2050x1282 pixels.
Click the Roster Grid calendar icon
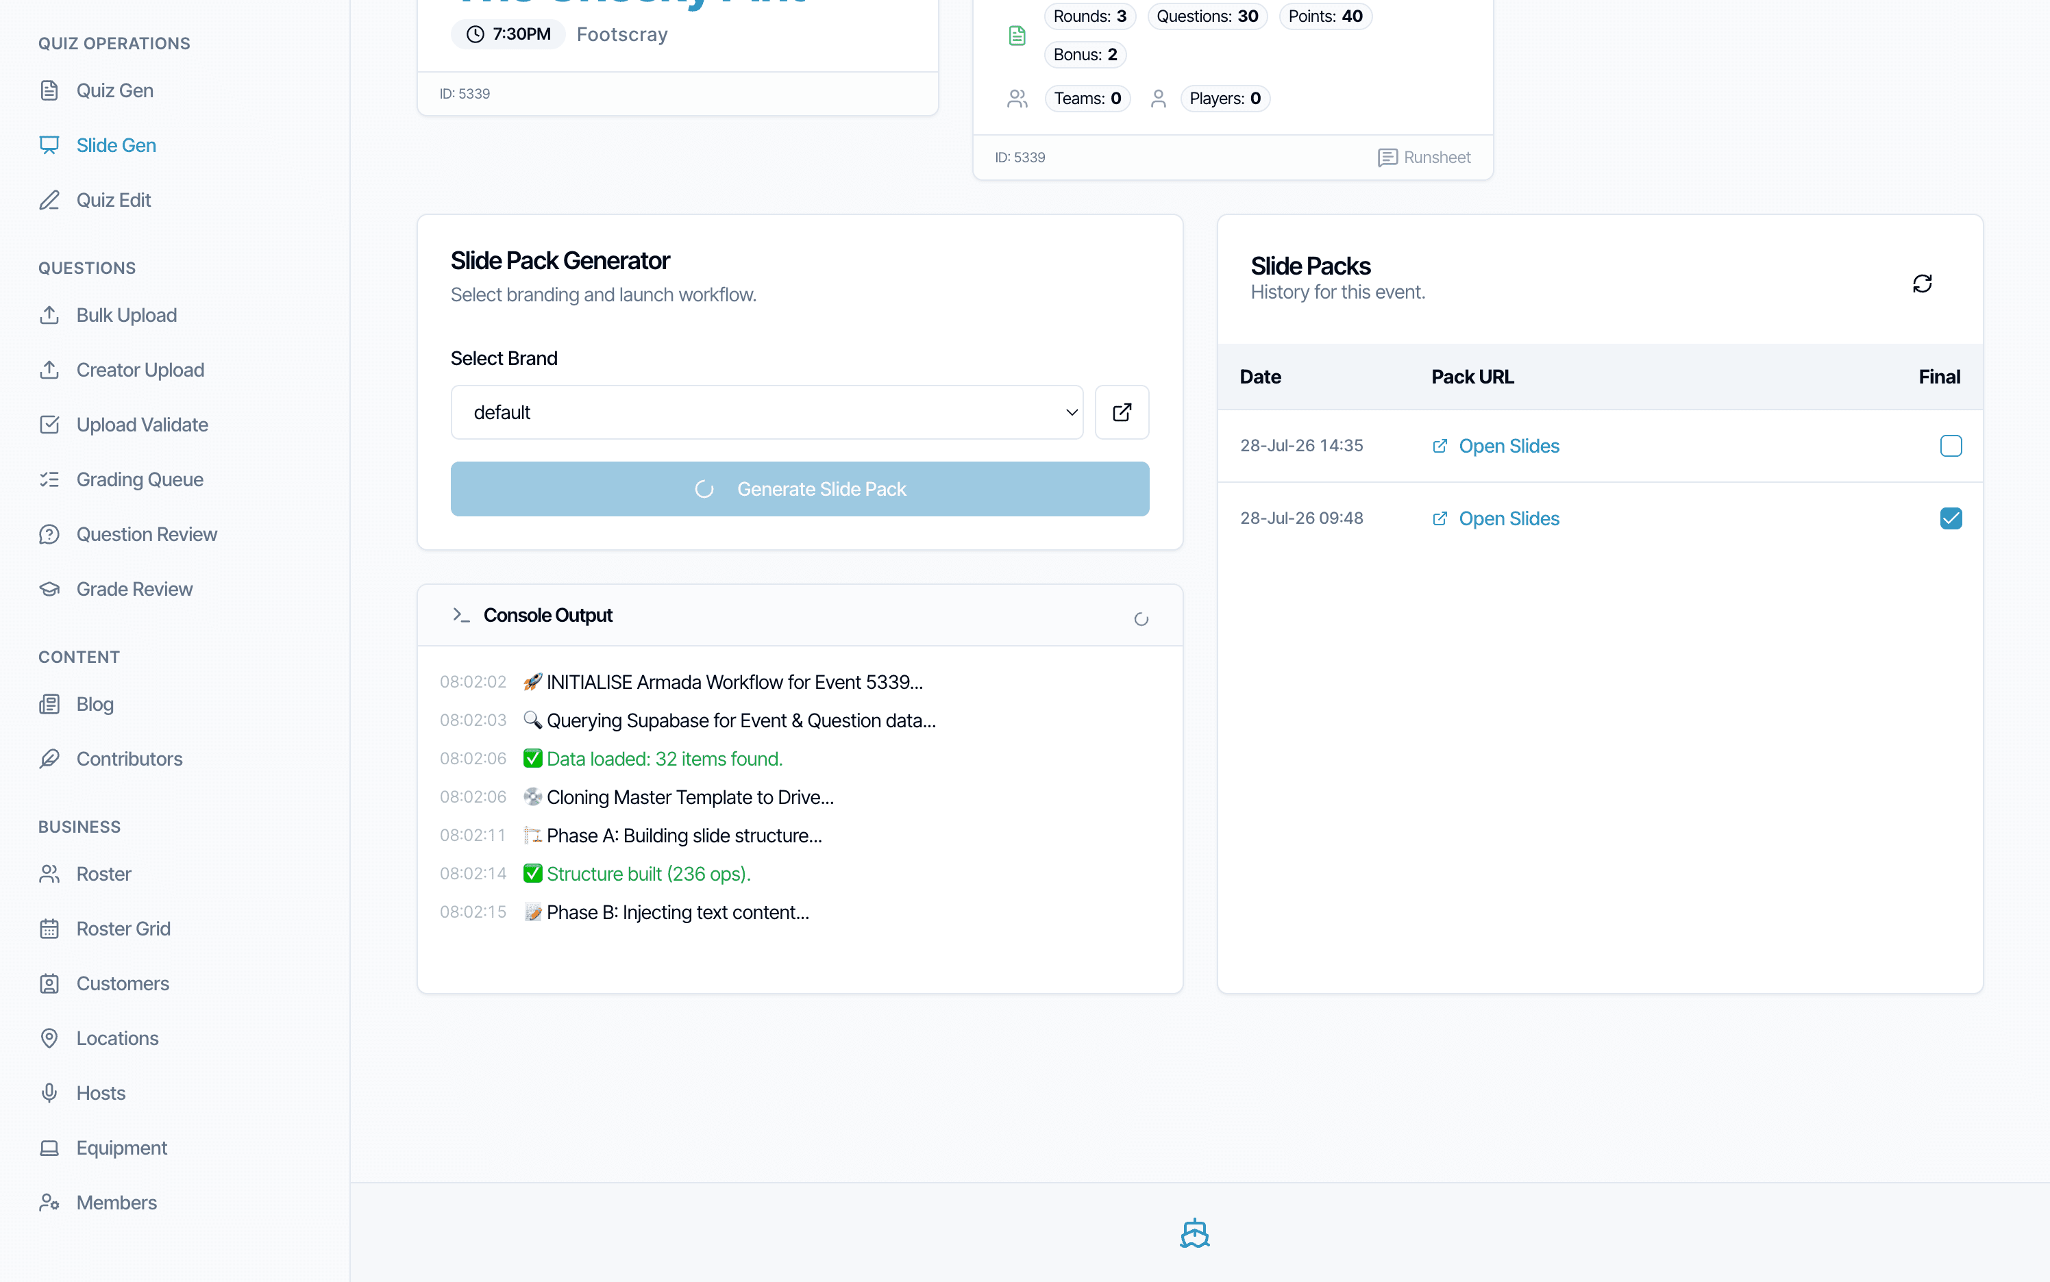pos(49,929)
